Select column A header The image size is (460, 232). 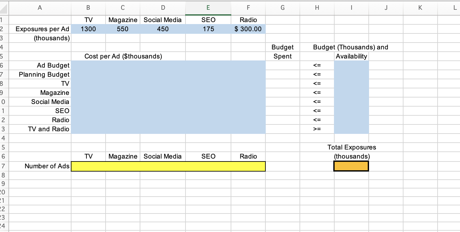[40, 7]
